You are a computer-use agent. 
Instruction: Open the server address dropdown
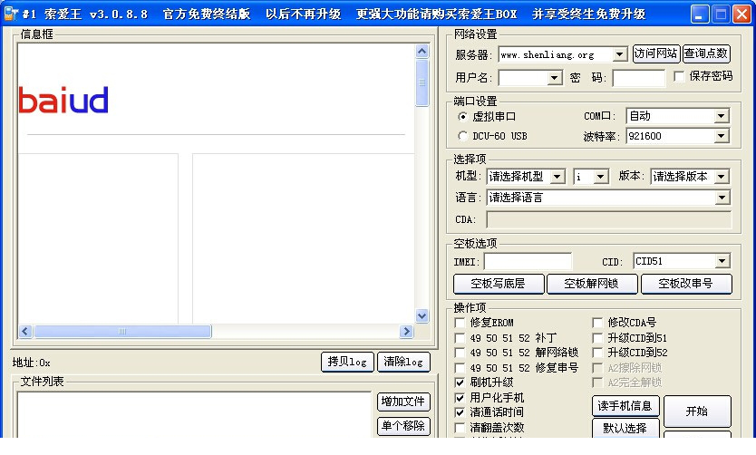[620, 54]
